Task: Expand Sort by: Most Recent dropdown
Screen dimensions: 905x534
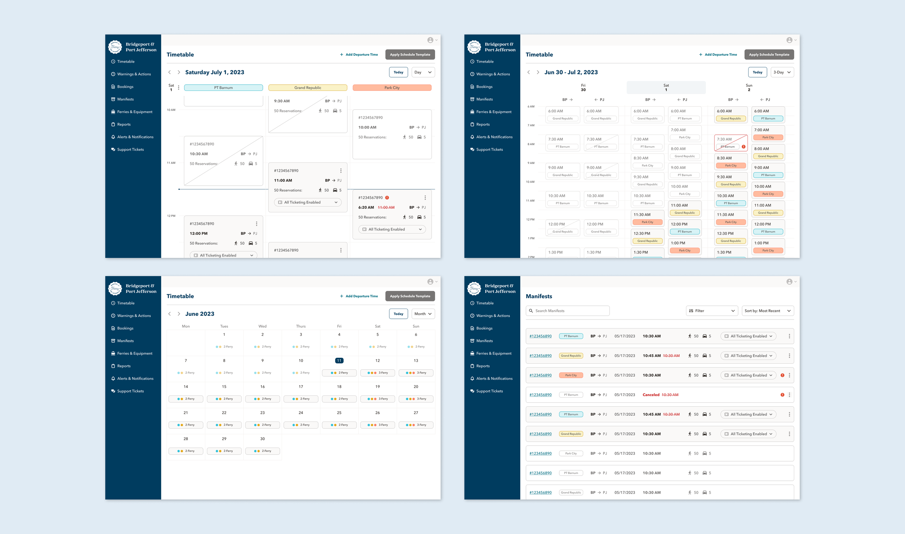Action: [x=767, y=311]
